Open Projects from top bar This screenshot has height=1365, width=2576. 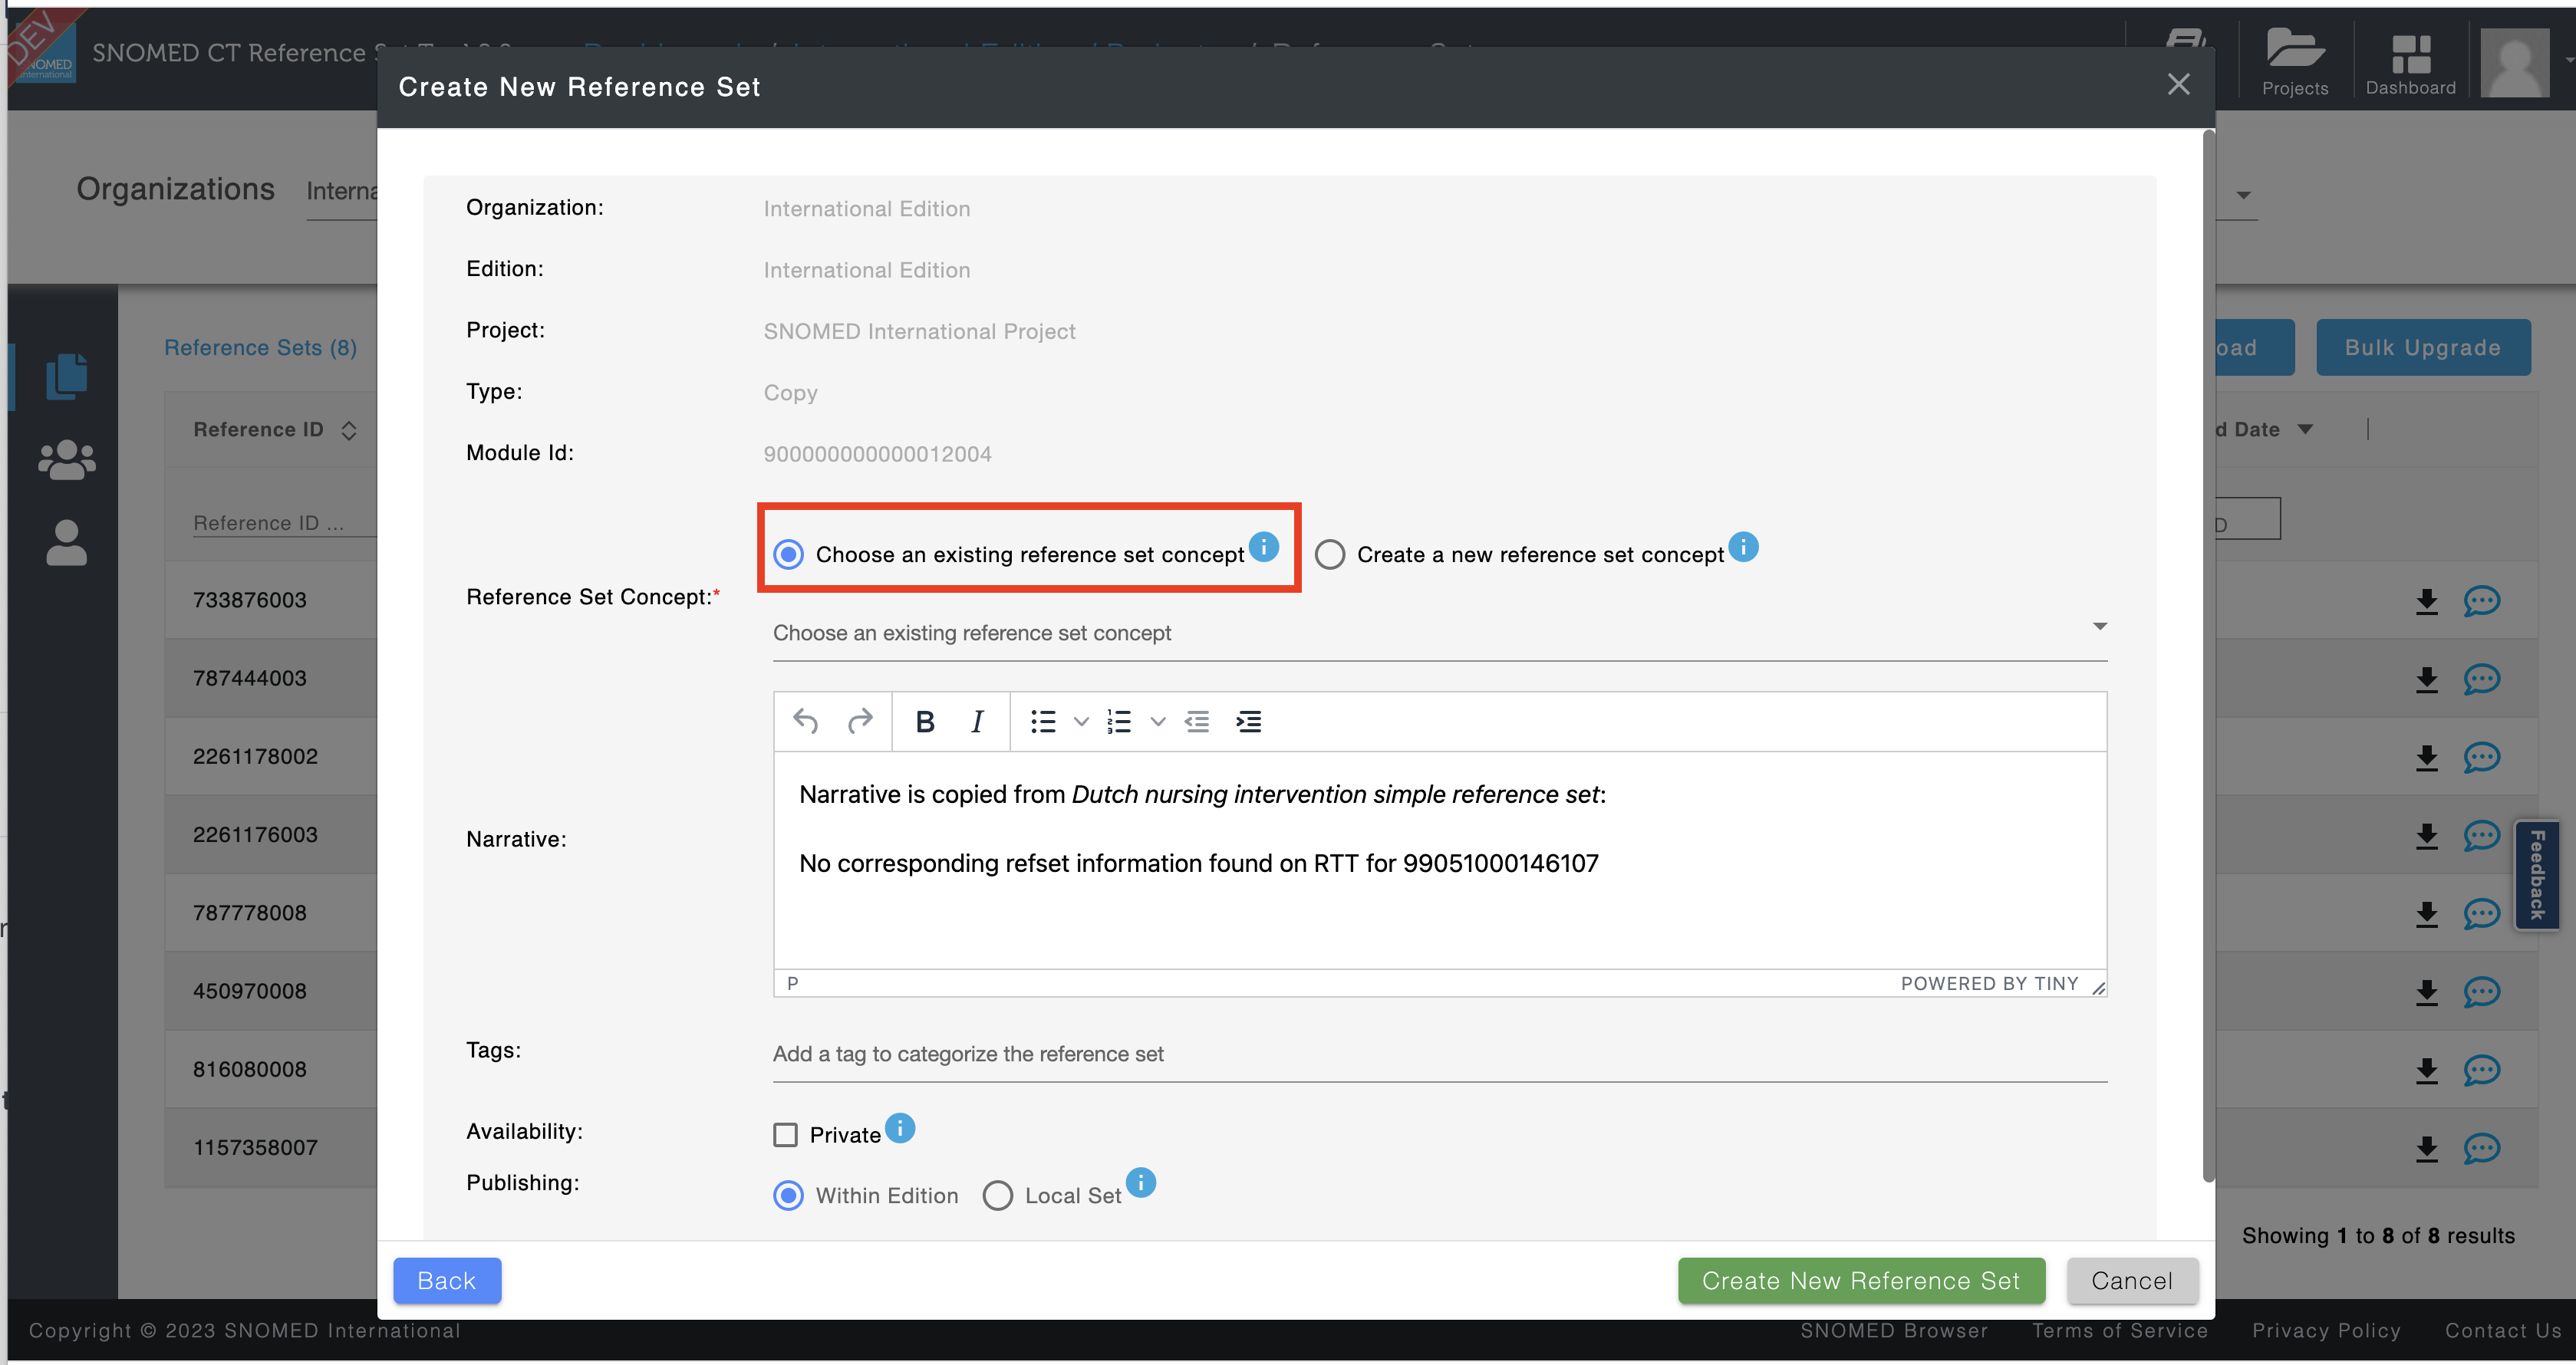(2295, 62)
